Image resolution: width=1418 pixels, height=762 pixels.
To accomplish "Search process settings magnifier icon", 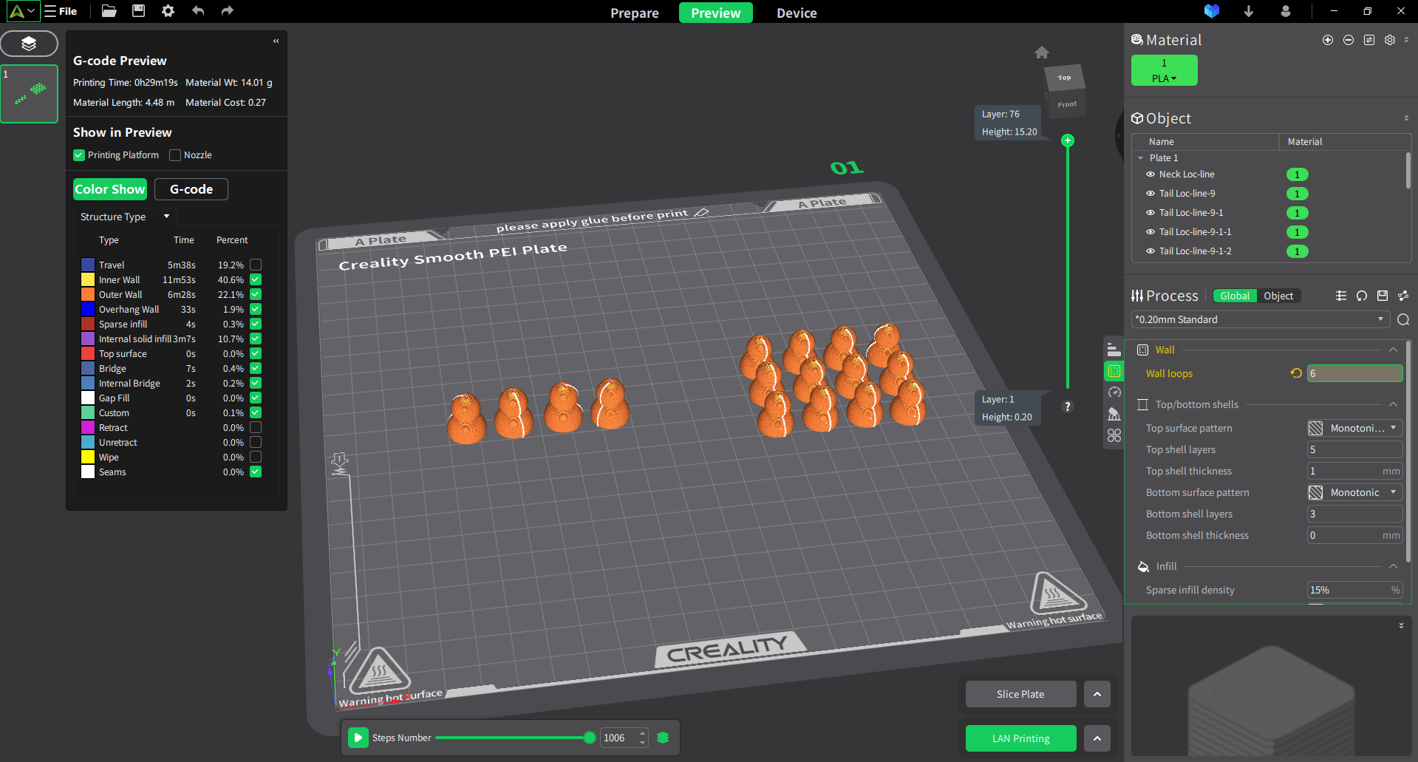I will click(x=1403, y=319).
